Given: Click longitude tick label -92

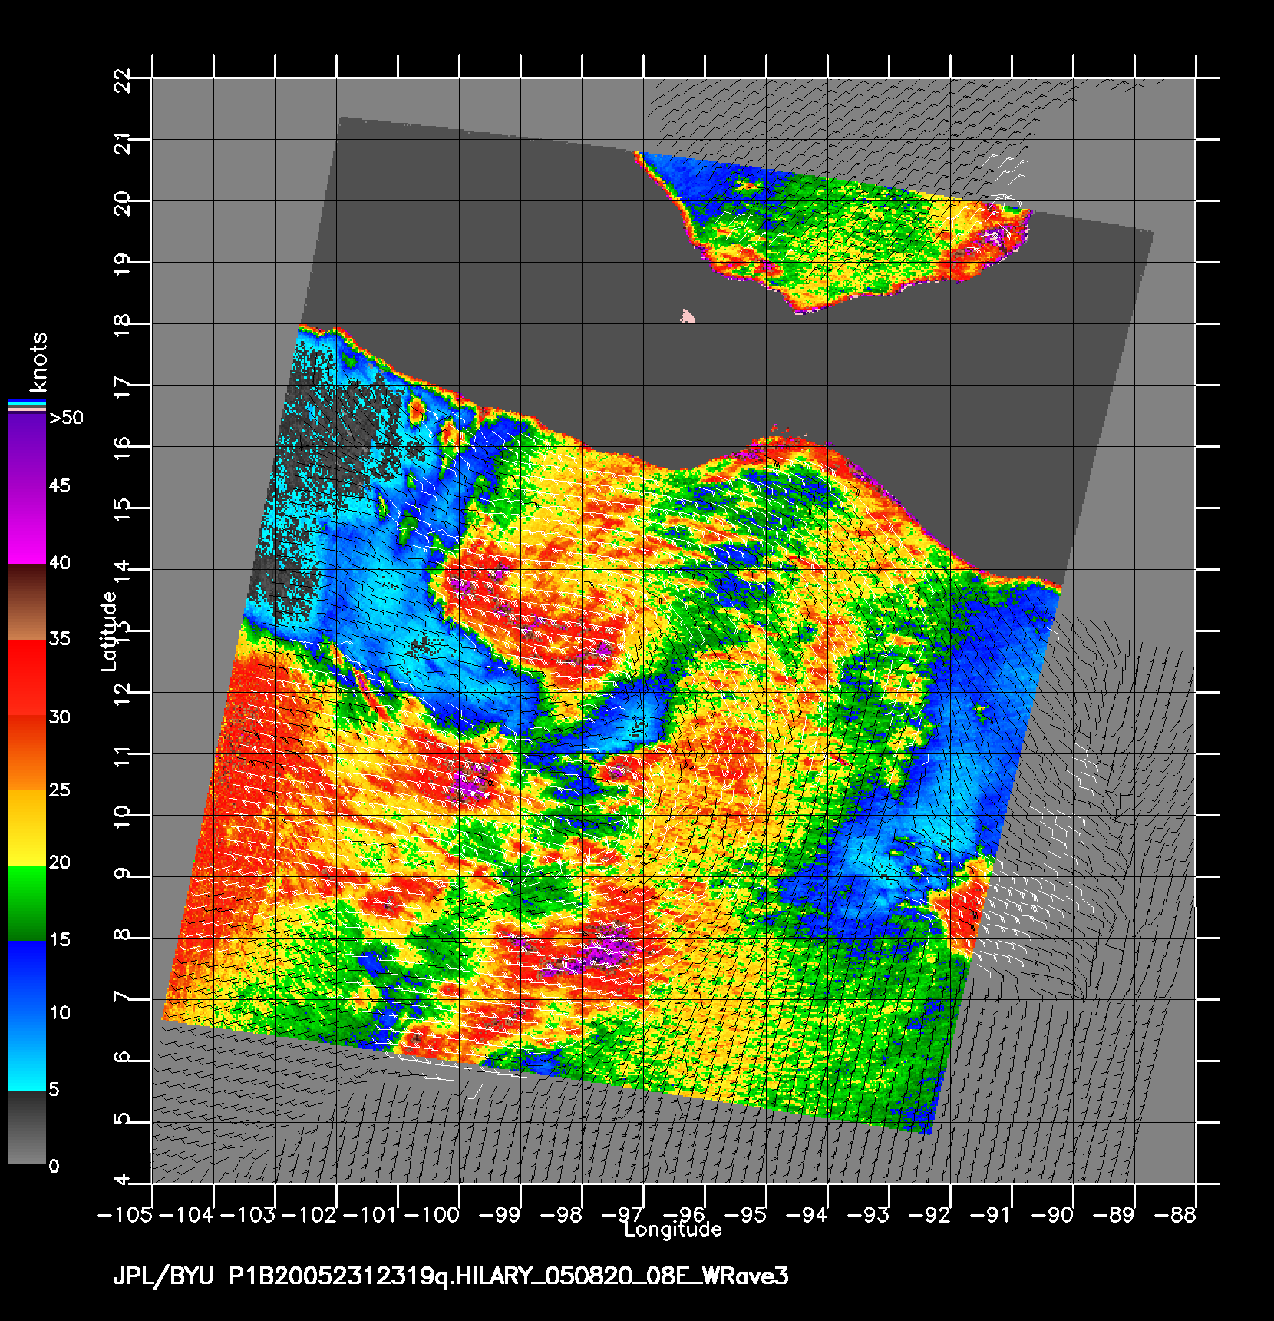Looking at the screenshot, I should tap(928, 1215).
